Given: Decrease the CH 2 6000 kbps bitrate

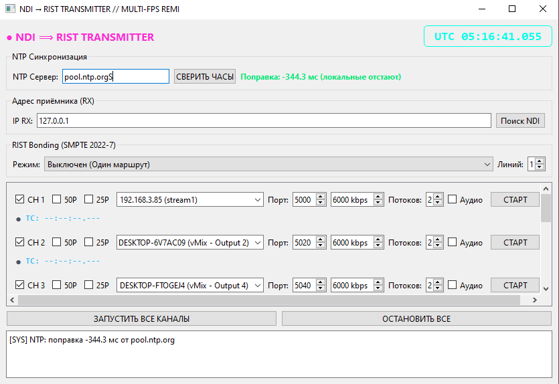Looking at the screenshot, I should 378,246.
